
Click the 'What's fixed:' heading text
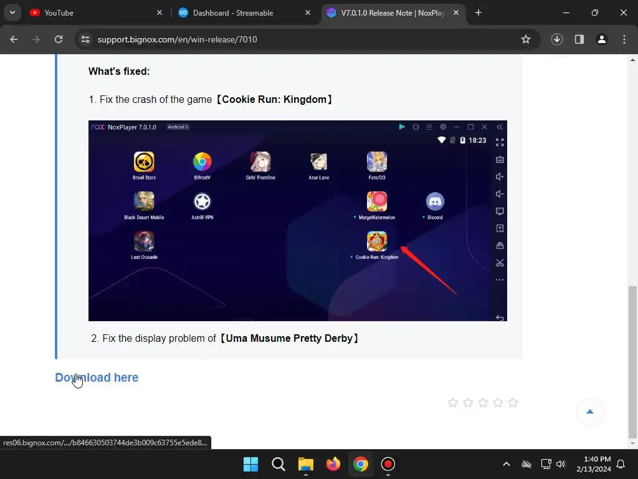point(119,71)
